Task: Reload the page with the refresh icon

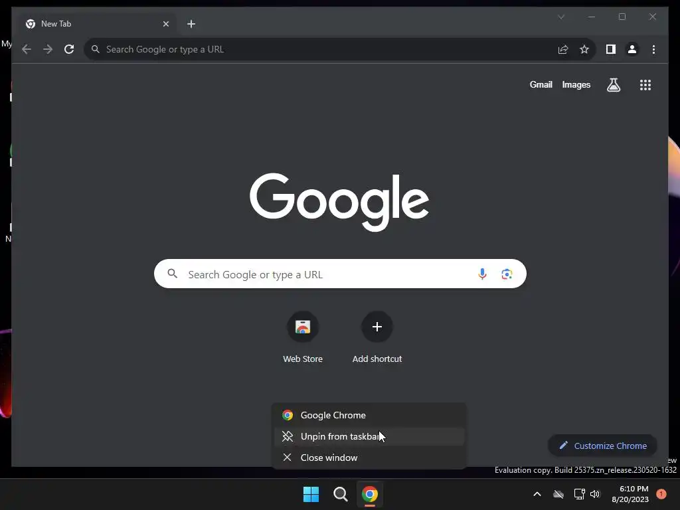Action: [x=69, y=49]
